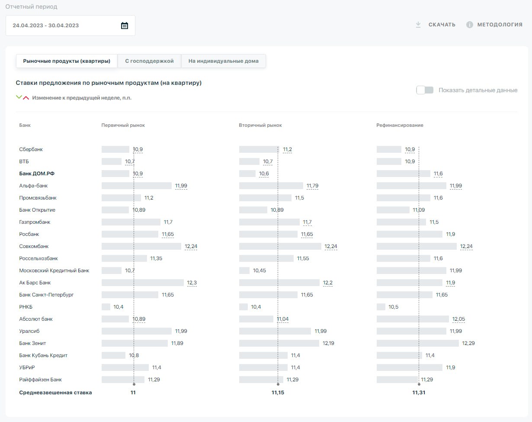Switch to the С господдержкой tab
This screenshot has height=422, width=532.
click(149, 61)
